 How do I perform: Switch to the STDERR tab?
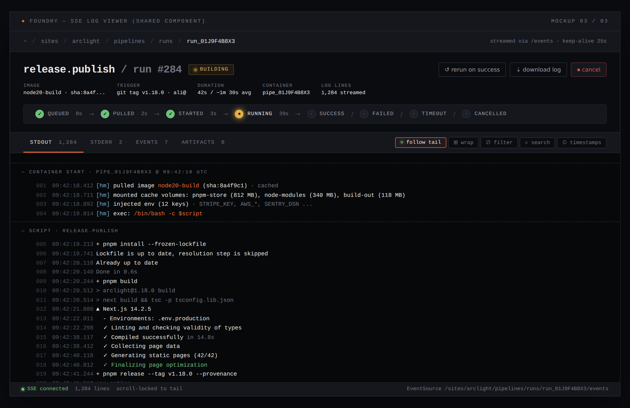(106, 142)
